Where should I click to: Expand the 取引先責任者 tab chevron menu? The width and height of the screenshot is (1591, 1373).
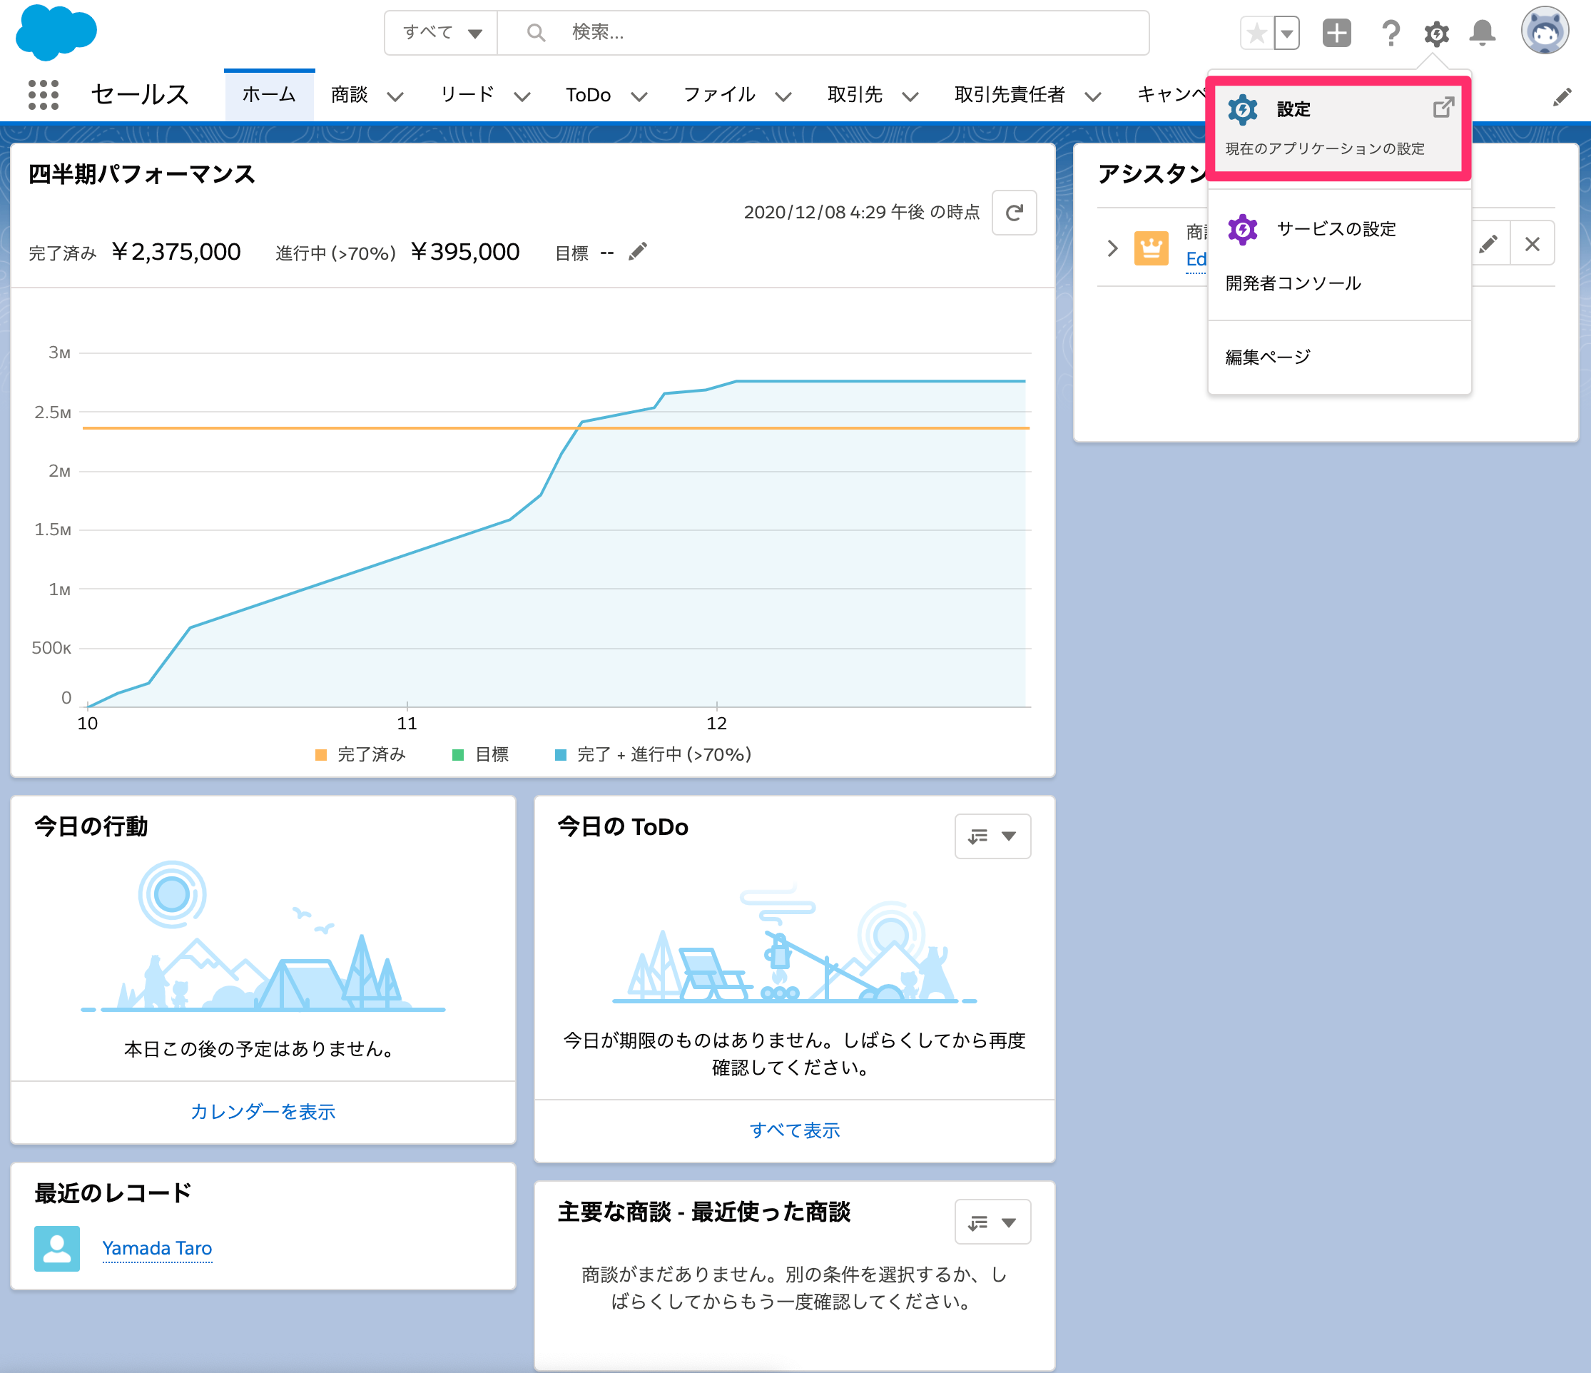click(1093, 97)
